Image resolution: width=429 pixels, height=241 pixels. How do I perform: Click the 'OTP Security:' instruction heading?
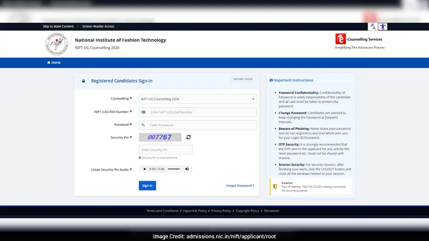click(289, 145)
